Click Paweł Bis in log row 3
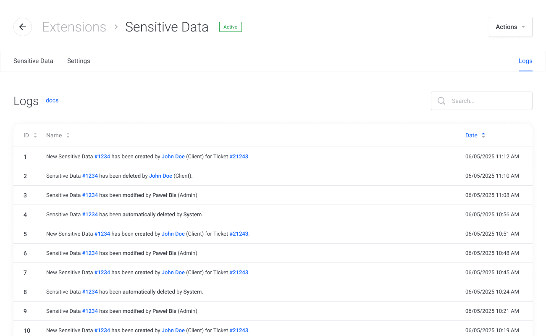546x336 pixels. click(x=164, y=195)
